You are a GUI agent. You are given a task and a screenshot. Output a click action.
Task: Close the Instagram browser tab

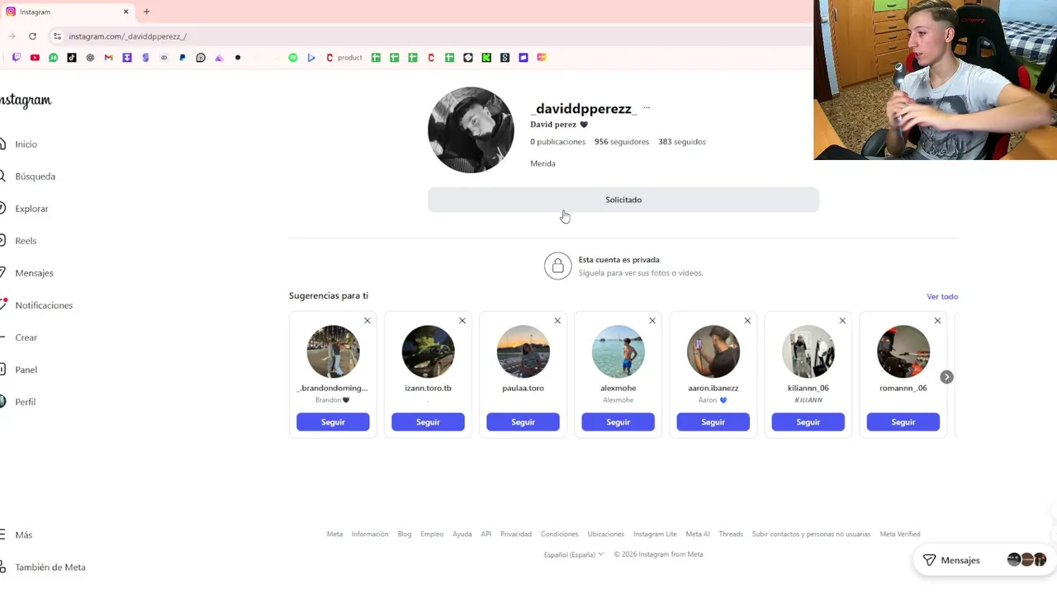(126, 12)
